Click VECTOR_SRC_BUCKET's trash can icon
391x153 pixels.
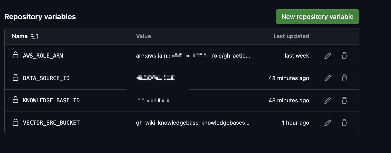point(344,123)
